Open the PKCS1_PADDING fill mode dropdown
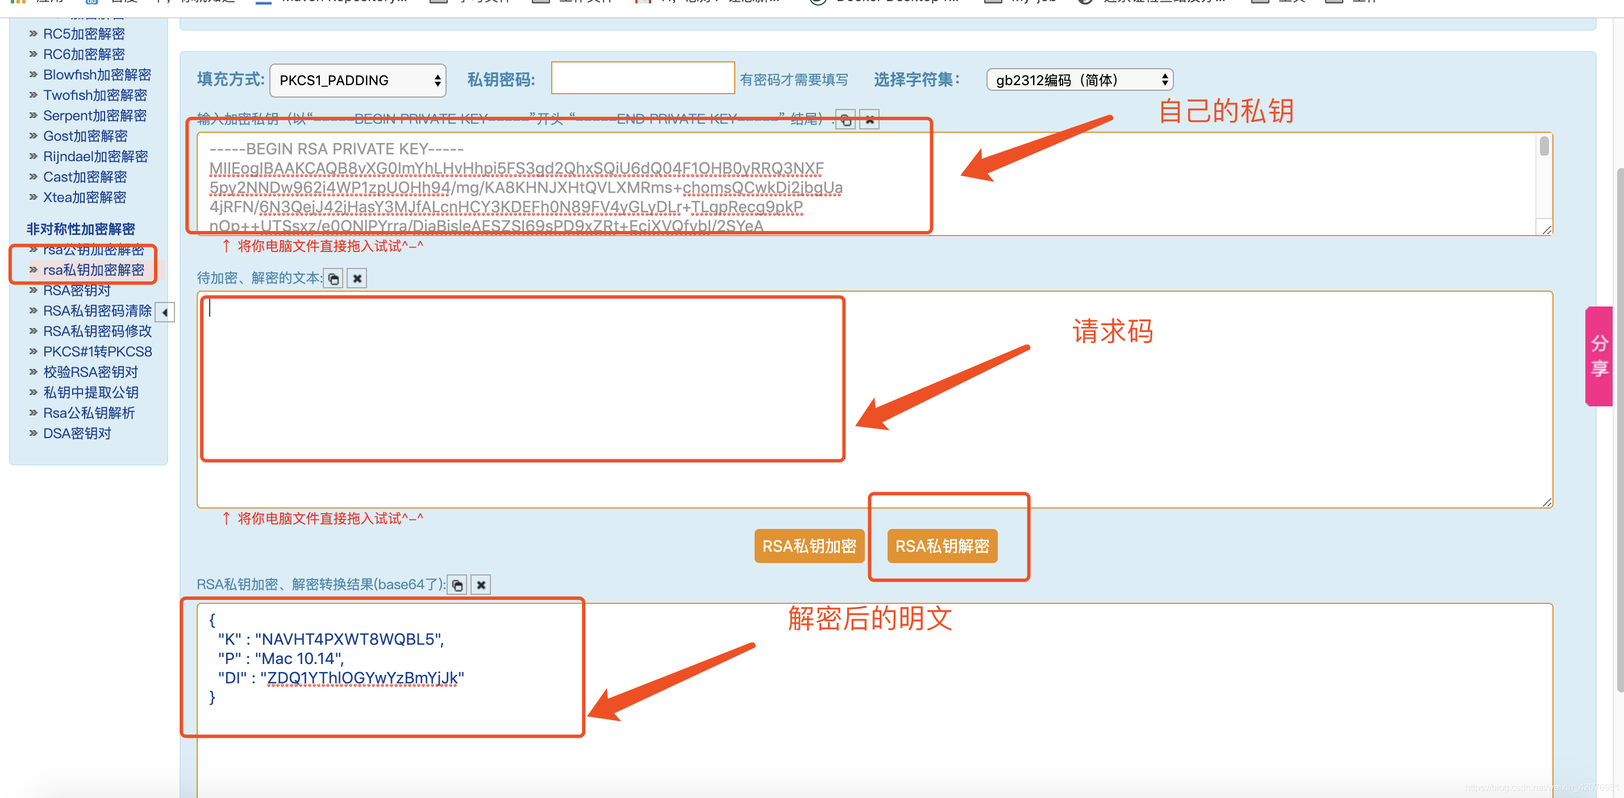 tap(357, 81)
